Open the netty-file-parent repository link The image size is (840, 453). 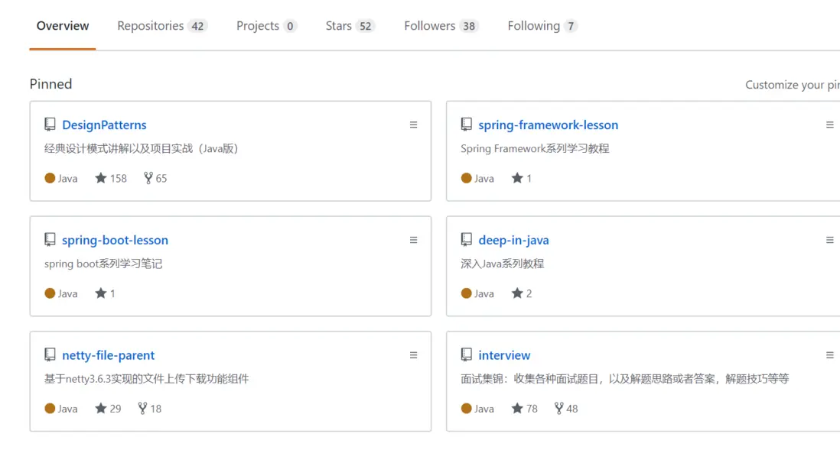(x=108, y=355)
